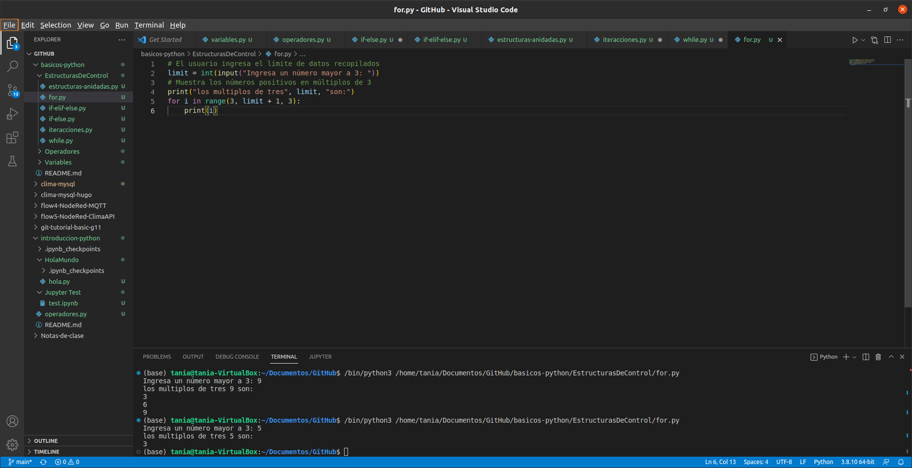This screenshot has width=912, height=468.
Task: Run Python file with play button
Action: 855,40
